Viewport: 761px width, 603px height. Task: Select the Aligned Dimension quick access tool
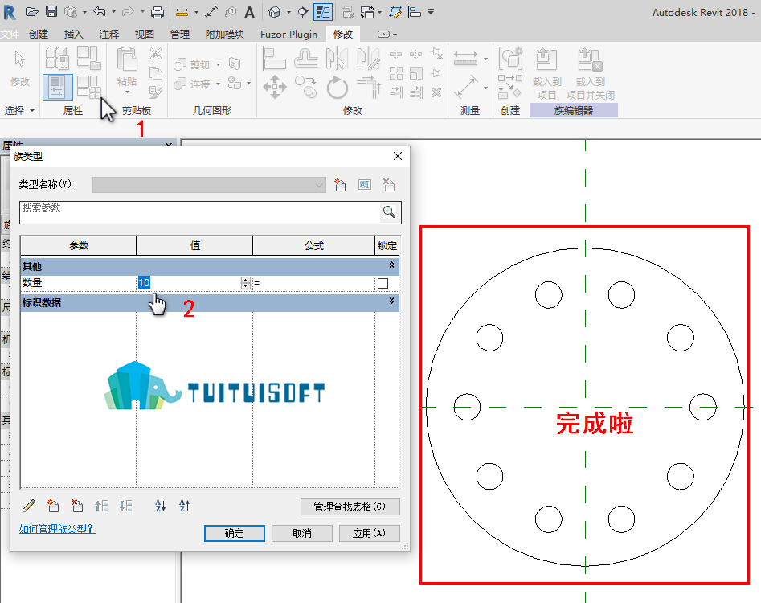click(x=182, y=12)
